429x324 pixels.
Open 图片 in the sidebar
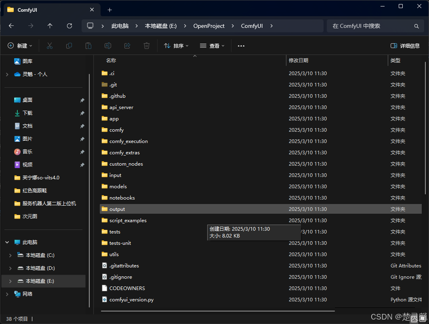click(23, 139)
